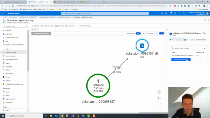Turn Exclude 4xx Off
This screenshot has height=118, width=210.
144,33
